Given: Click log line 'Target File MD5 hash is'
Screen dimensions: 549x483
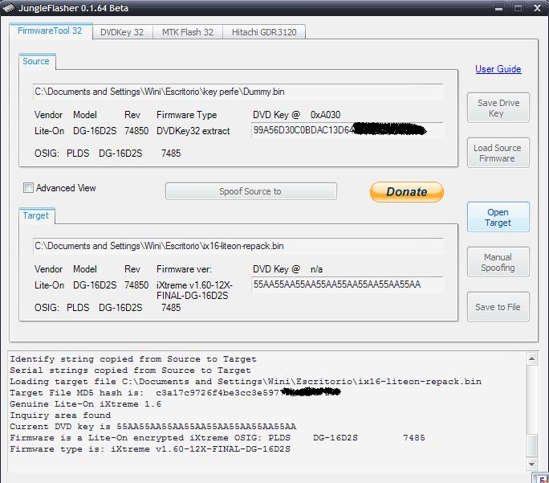Looking at the screenshot, I should pyautogui.click(x=175, y=393).
